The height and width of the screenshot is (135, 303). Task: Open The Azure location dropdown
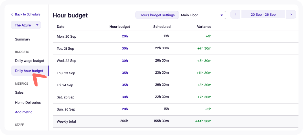(26, 25)
